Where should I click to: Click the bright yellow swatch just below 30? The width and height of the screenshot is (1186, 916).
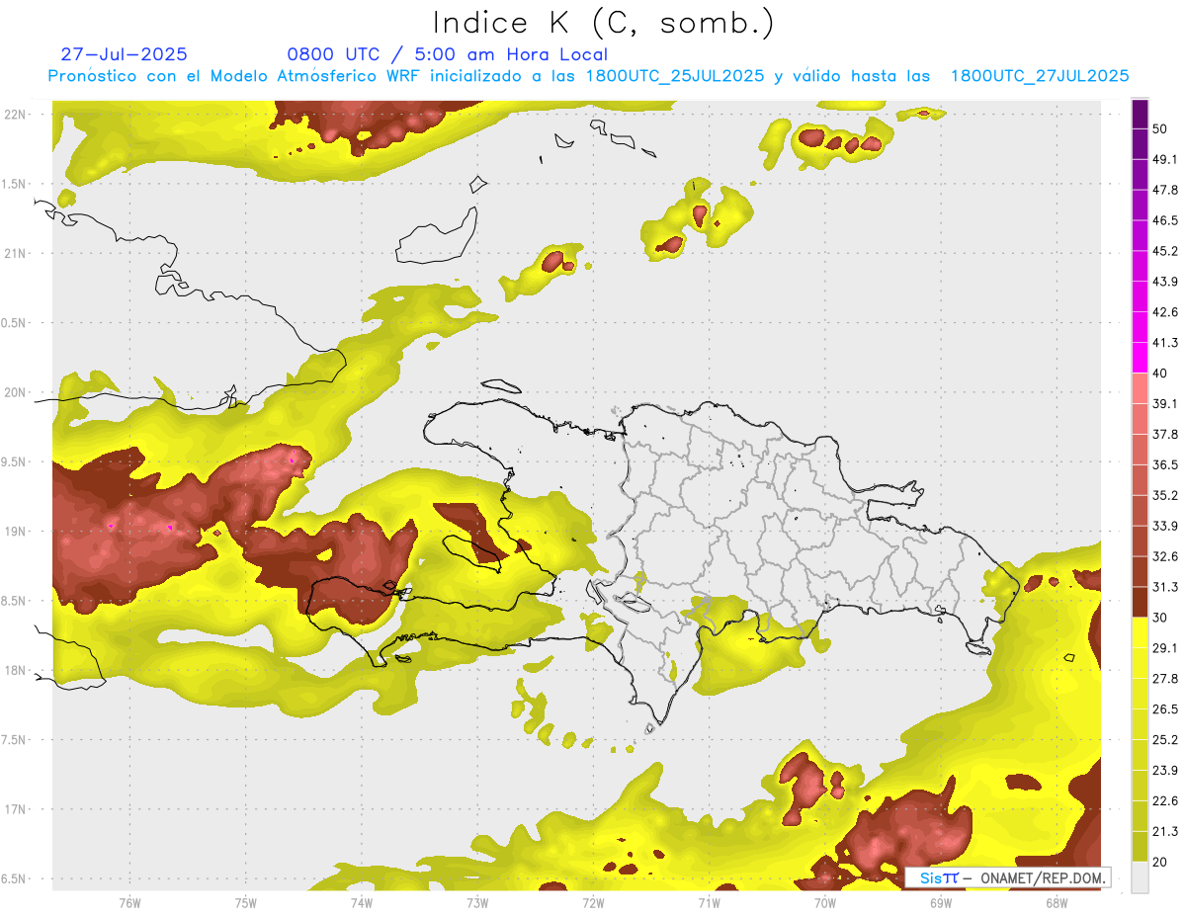[x=1140, y=632]
